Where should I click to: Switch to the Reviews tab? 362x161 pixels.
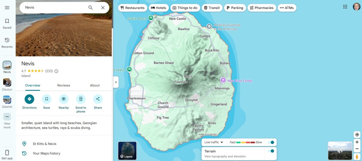pos(64,85)
